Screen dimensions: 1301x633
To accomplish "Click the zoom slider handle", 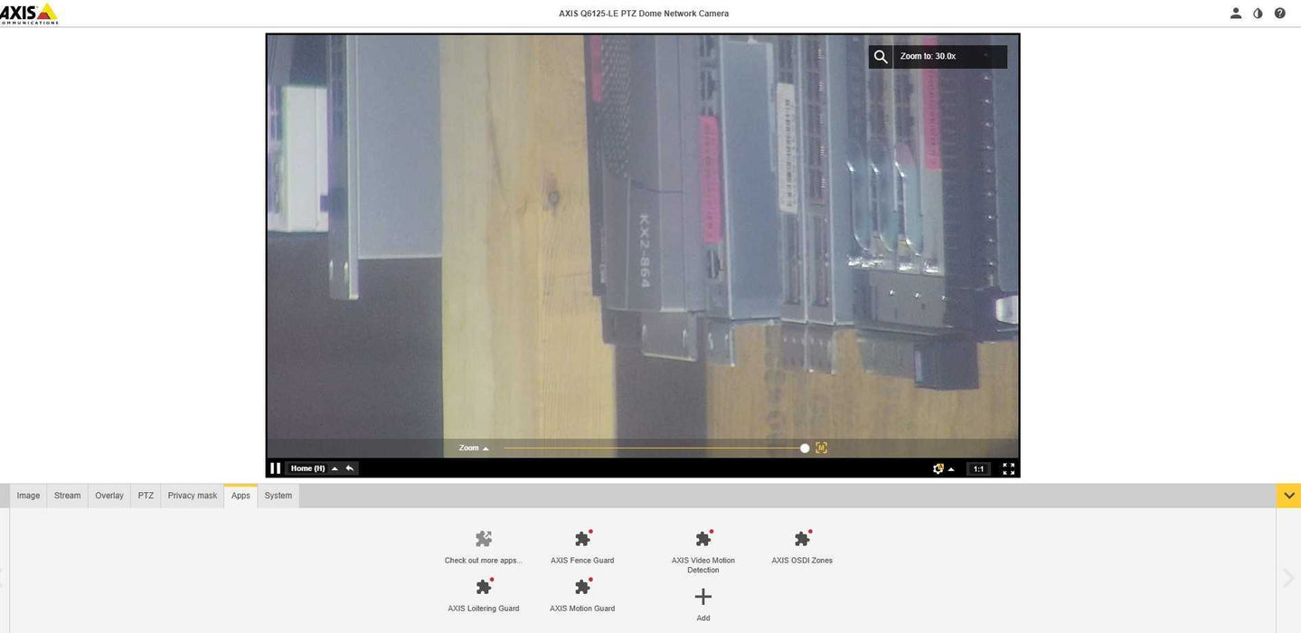I will pos(805,448).
